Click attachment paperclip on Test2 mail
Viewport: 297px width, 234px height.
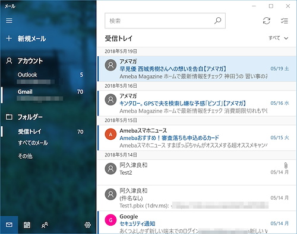286,165
